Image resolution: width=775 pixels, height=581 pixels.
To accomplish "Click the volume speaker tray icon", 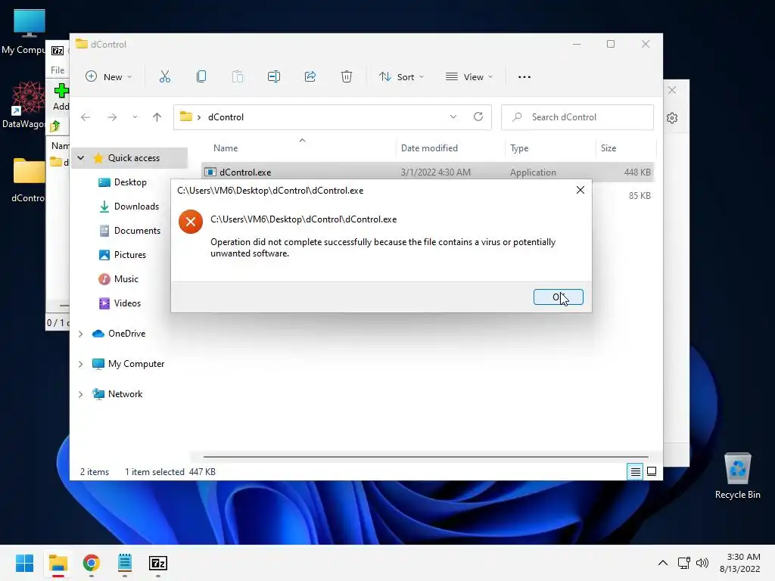I will 702,563.
